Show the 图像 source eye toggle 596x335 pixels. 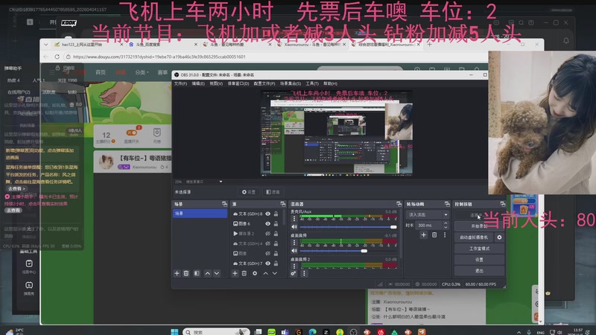pos(268,253)
